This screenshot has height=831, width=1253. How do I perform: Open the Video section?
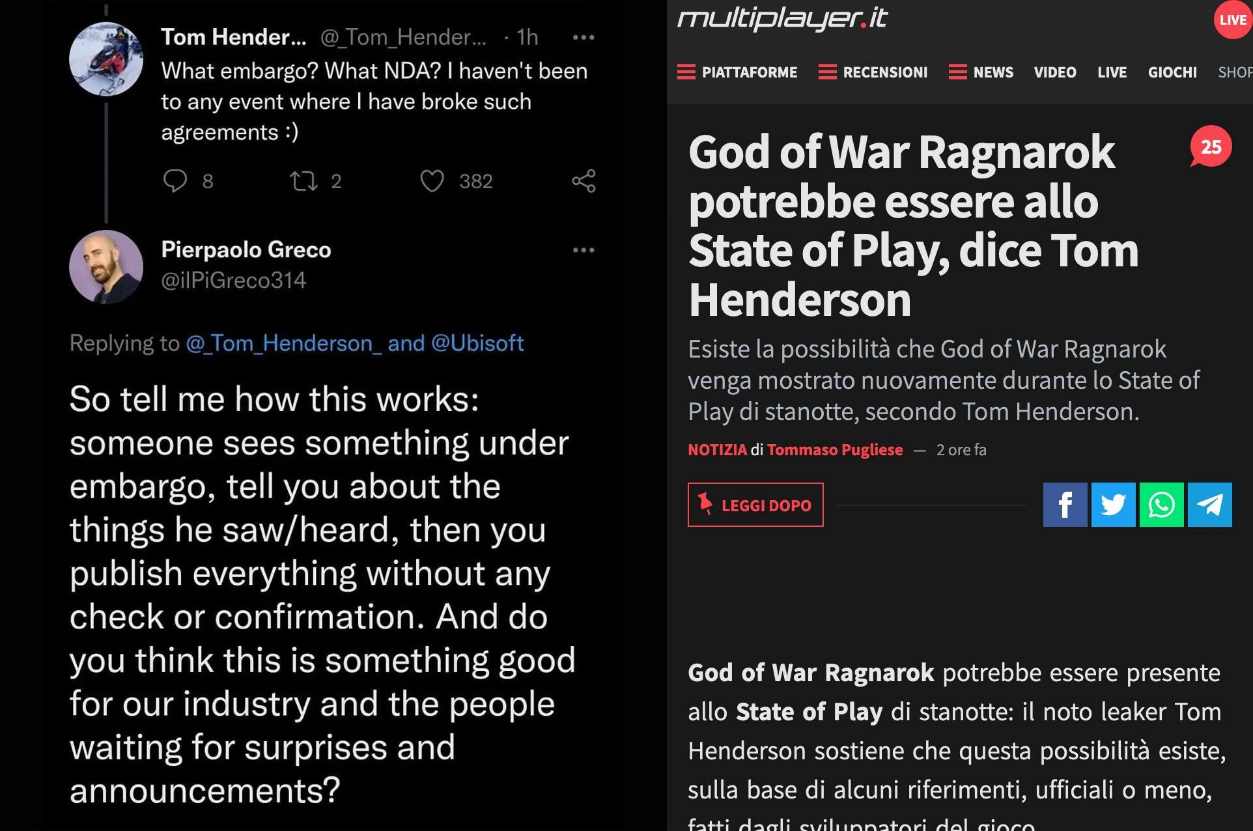[x=1055, y=72]
